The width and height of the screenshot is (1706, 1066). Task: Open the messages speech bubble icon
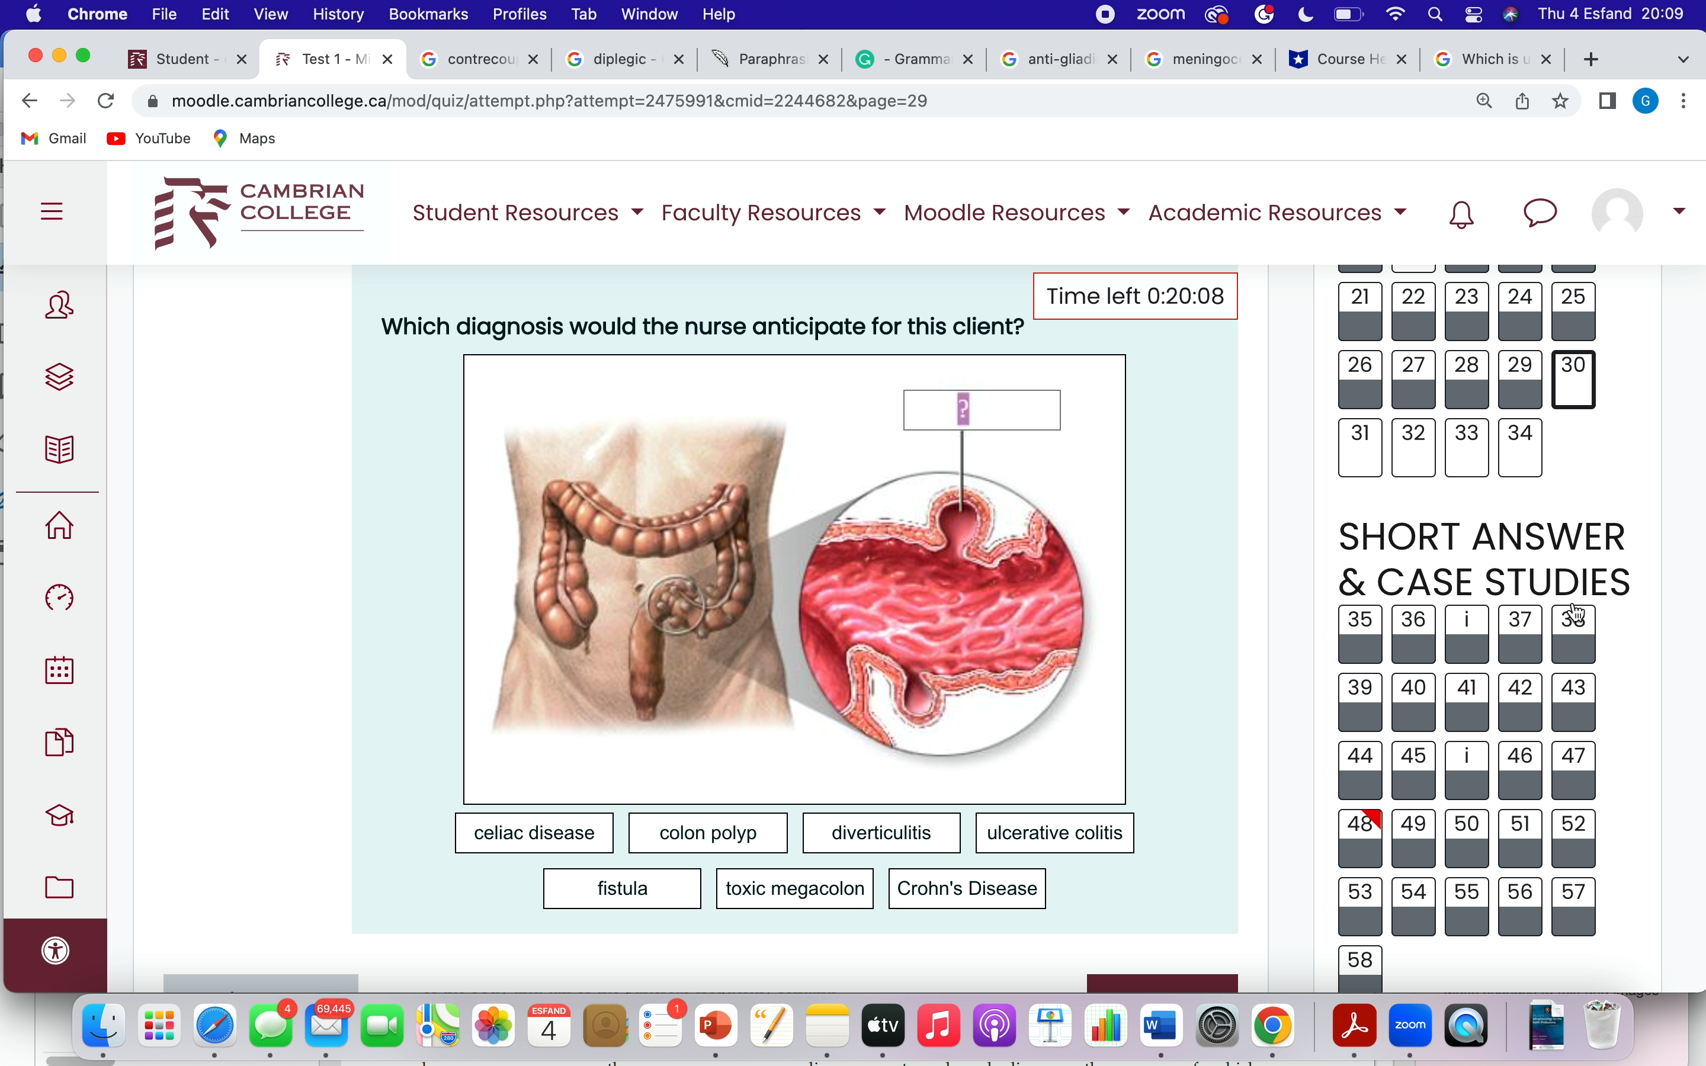1540,212
